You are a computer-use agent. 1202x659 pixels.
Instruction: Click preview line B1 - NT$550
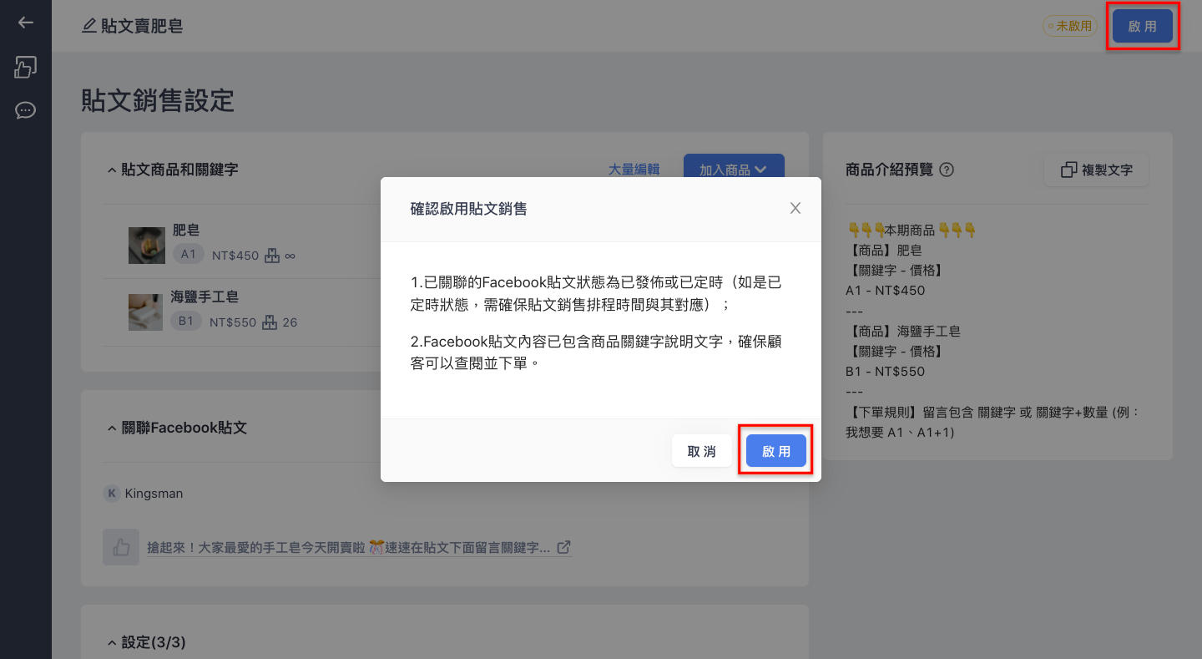tap(886, 371)
